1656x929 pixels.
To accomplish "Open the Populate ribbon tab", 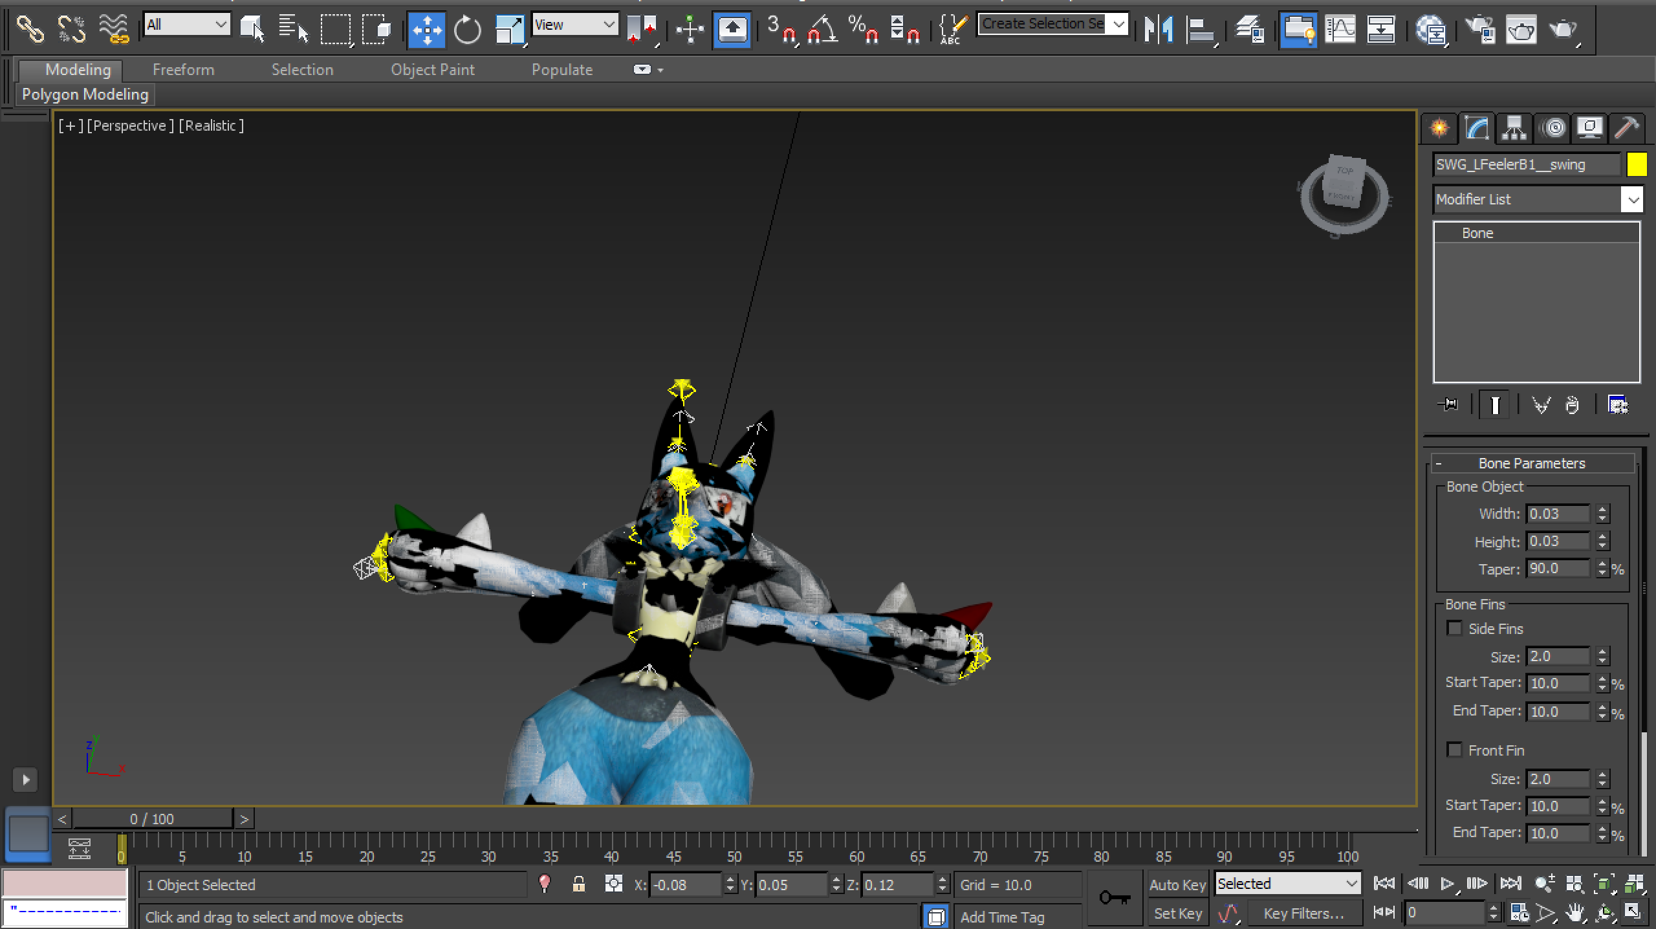I will (561, 70).
